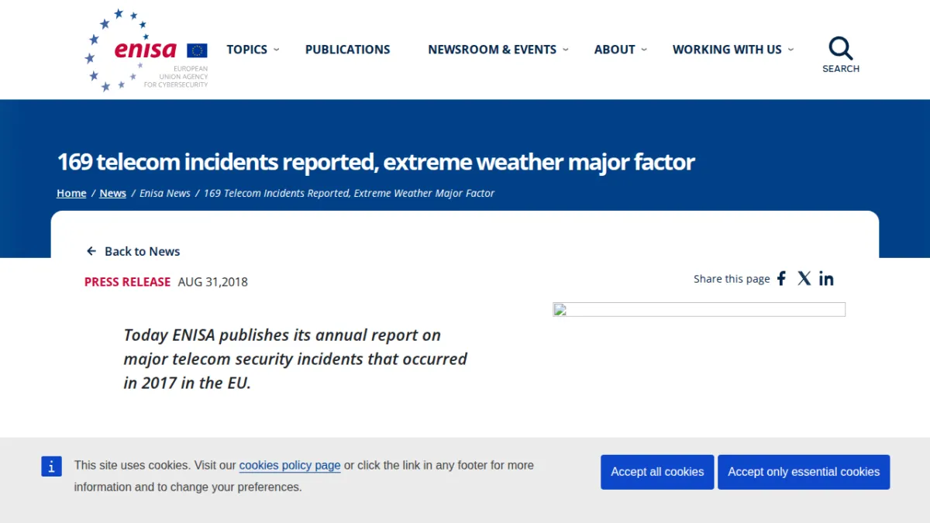
Task: Click Accept all cookies button
Action: point(657,472)
